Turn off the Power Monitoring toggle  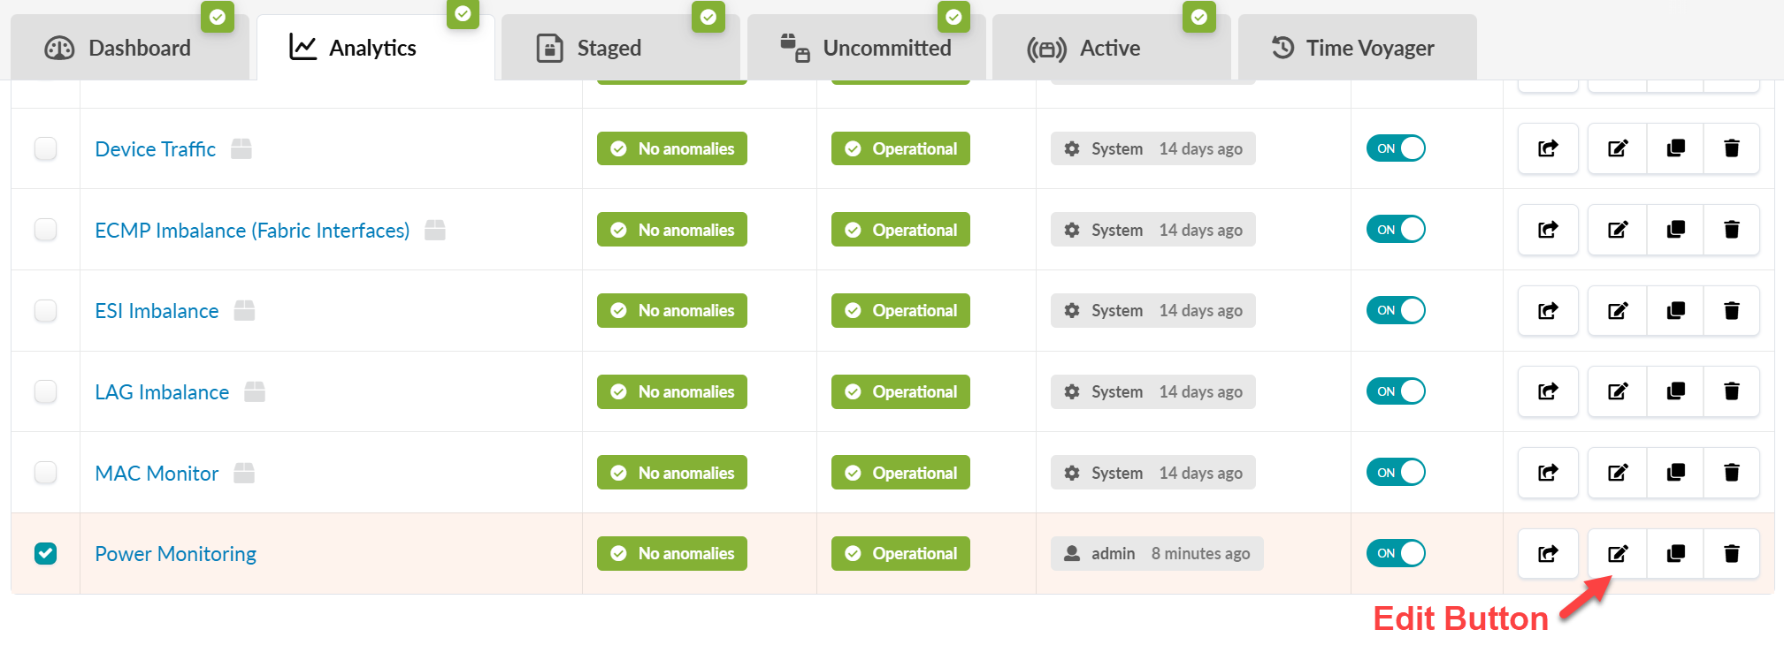tap(1395, 554)
